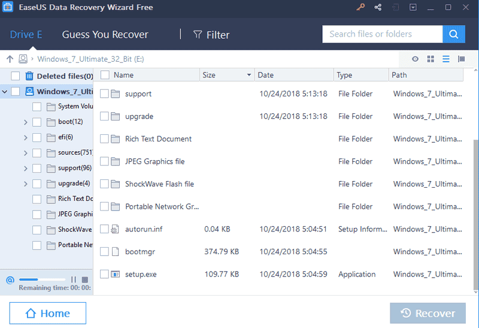
Task: Check the box for bootmgr
Action: (x=104, y=251)
